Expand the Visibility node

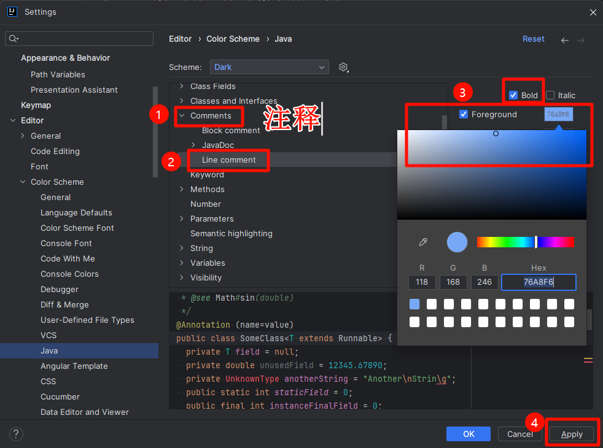(x=182, y=277)
